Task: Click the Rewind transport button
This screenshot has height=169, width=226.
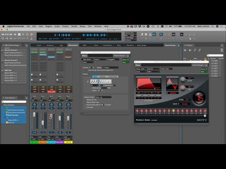Action: pyautogui.click(x=3, y=34)
